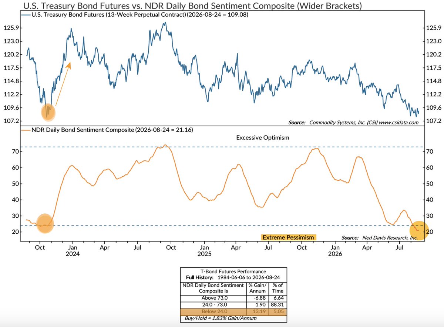Image resolution: width=444 pixels, height=327 pixels.
Task: Click the 70 label on the left sentiment axis
Action: click(x=16, y=152)
